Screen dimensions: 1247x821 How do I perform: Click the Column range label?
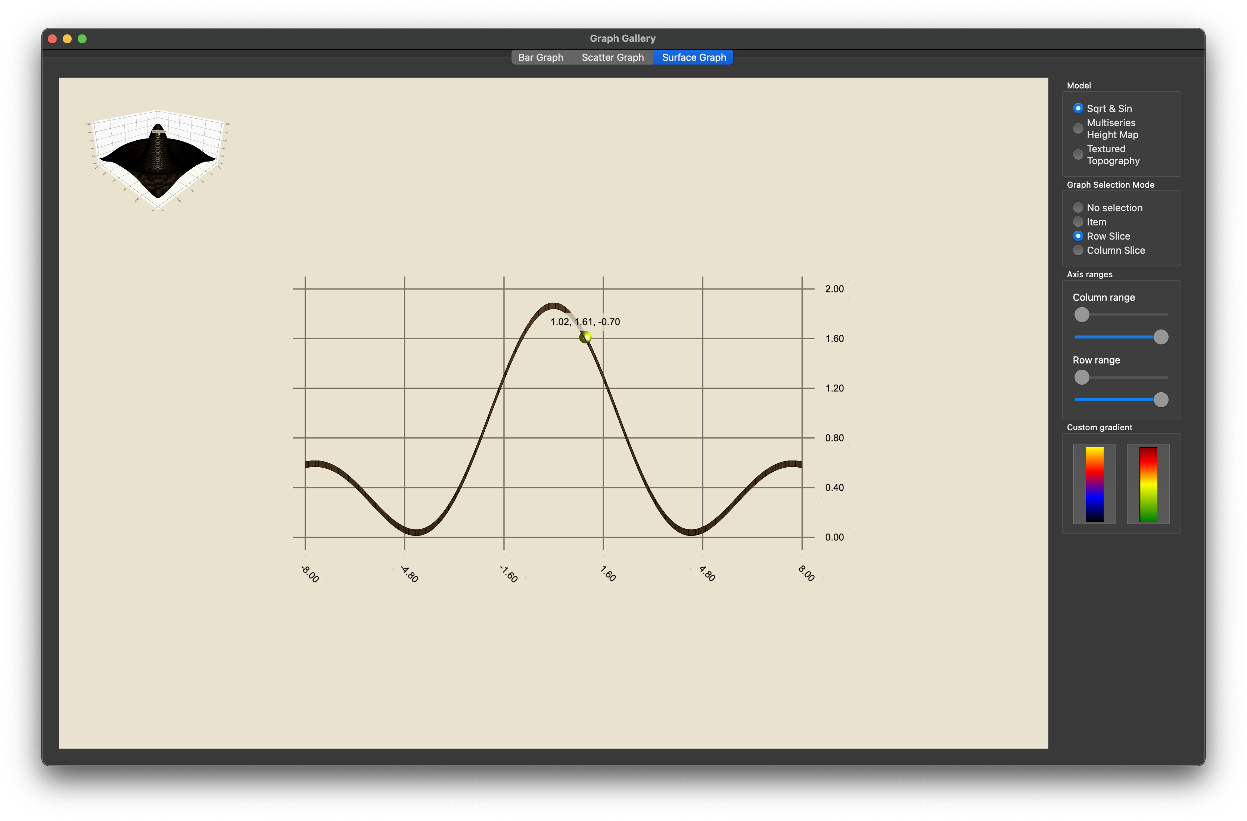tap(1103, 297)
